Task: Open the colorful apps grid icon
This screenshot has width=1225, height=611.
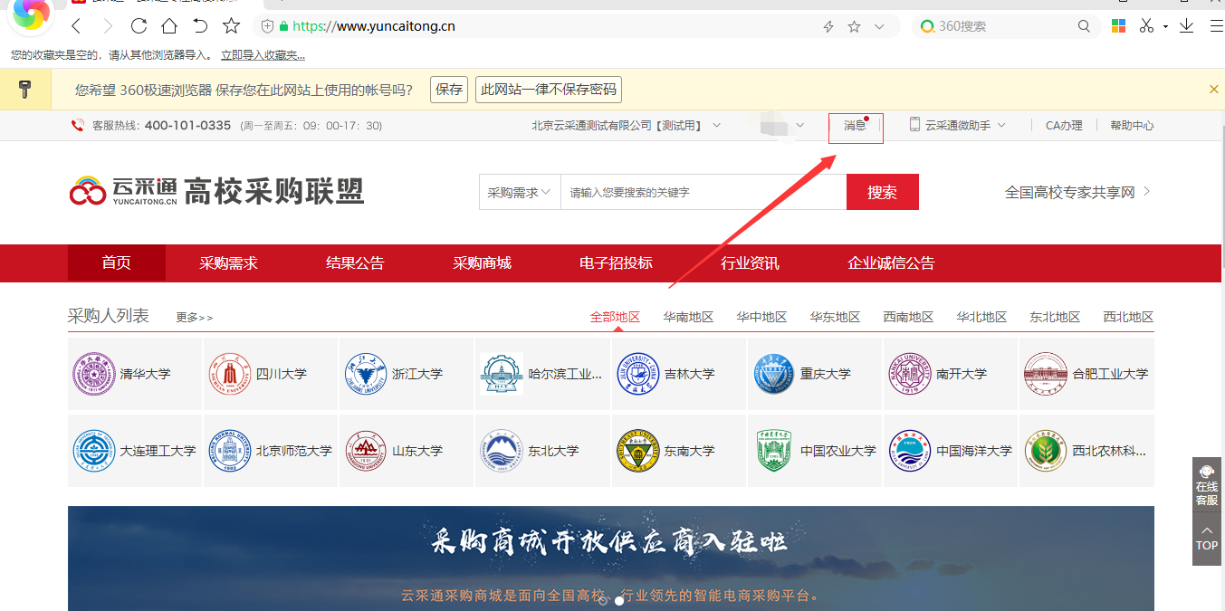Action: [1119, 26]
